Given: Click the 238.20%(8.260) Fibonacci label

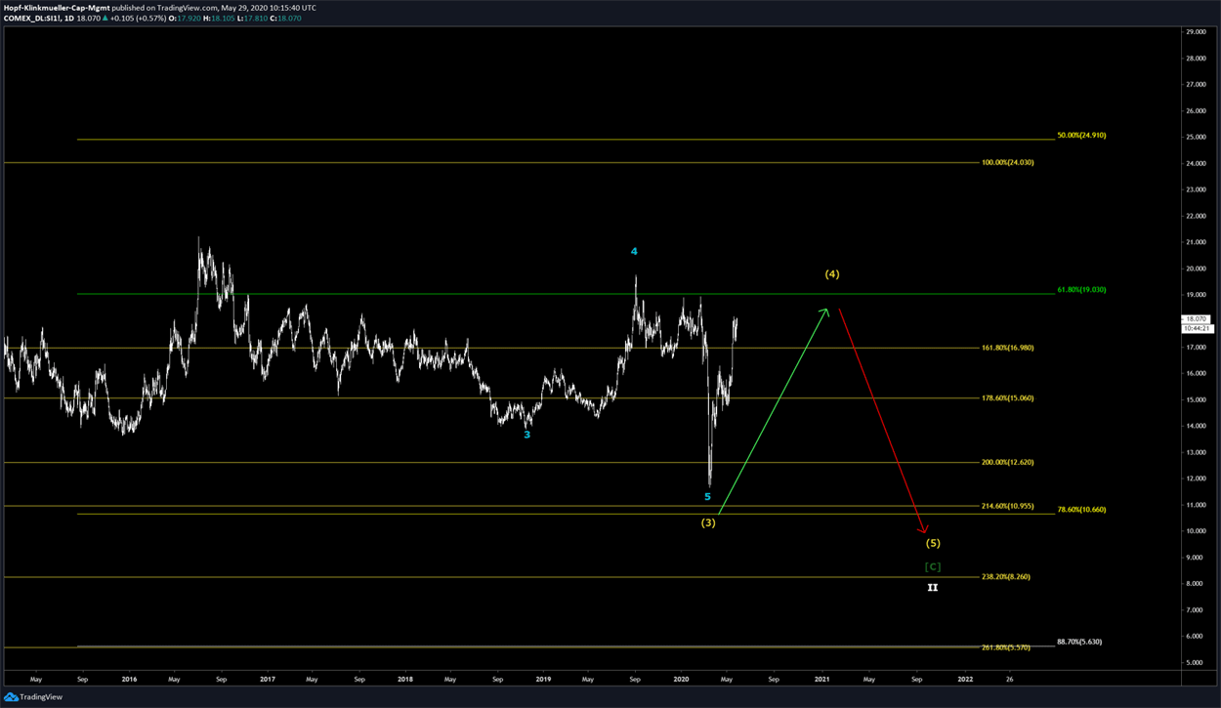Looking at the screenshot, I should coord(1007,577).
